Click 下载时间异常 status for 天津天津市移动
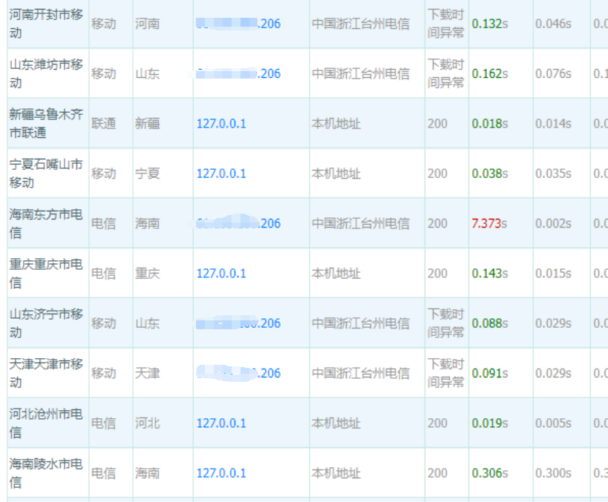Screen dimensions: 608x502 [445, 373]
